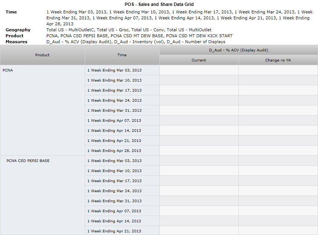The height and width of the screenshot is (235, 318).
Task: Click the bold Product label in report header
Action: point(14,36)
